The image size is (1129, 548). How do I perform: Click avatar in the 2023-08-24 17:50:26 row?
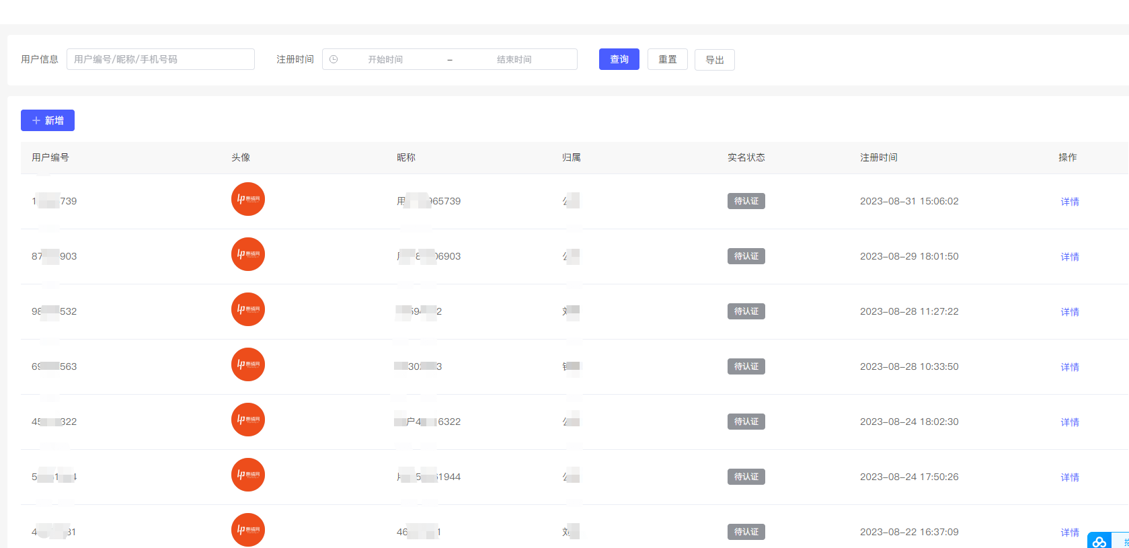pyautogui.click(x=248, y=475)
